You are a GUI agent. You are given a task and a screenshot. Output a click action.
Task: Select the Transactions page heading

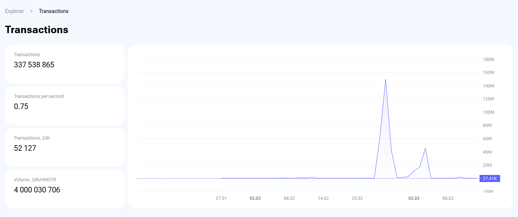click(x=37, y=30)
